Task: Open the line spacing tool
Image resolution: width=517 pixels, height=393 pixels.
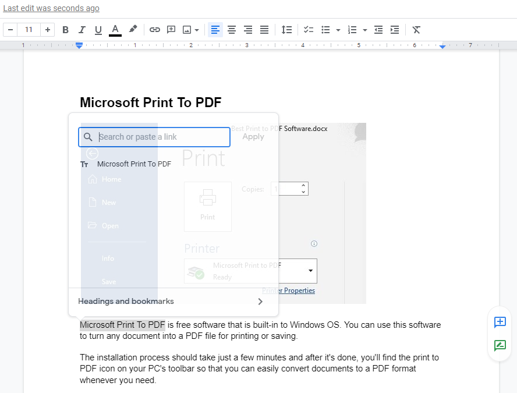Action: point(286,30)
